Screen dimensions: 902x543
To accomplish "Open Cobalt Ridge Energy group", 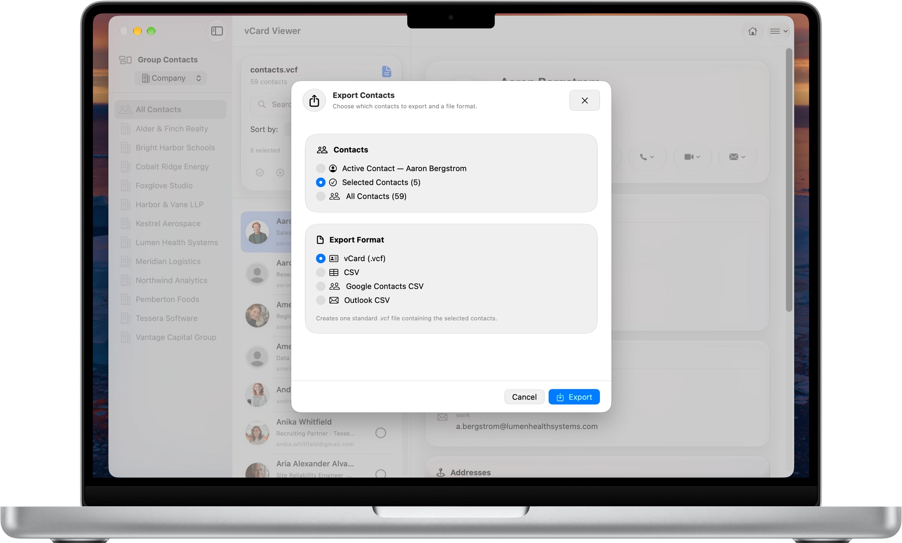I will tap(170, 166).
